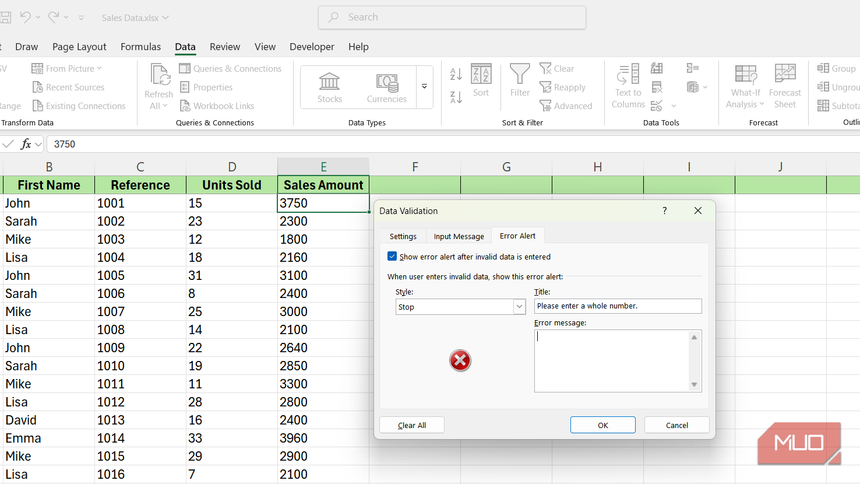This screenshot has width=860, height=484.
Task: Click Cancel in Data Validation dialog
Action: click(x=677, y=425)
